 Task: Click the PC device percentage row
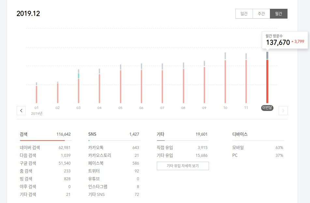click(x=258, y=155)
